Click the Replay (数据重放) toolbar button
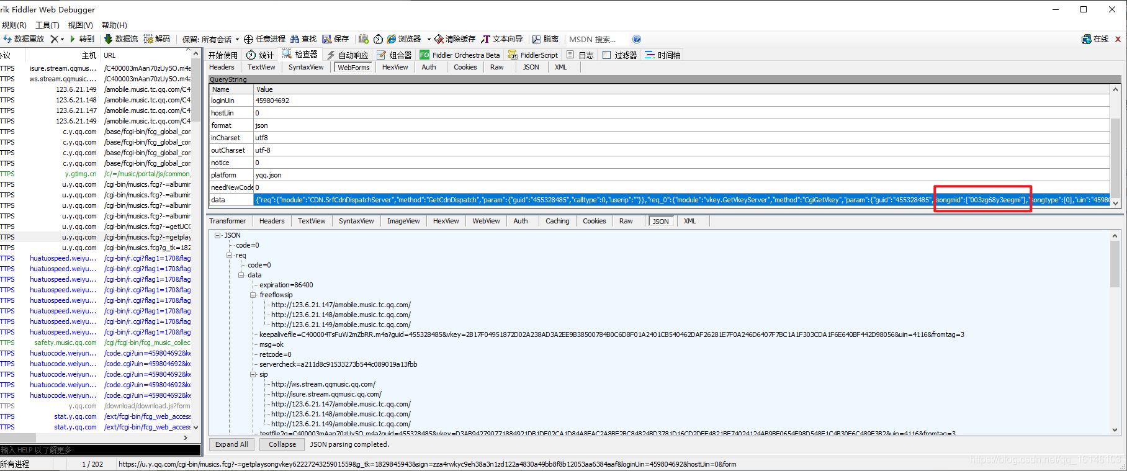 click(24, 39)
